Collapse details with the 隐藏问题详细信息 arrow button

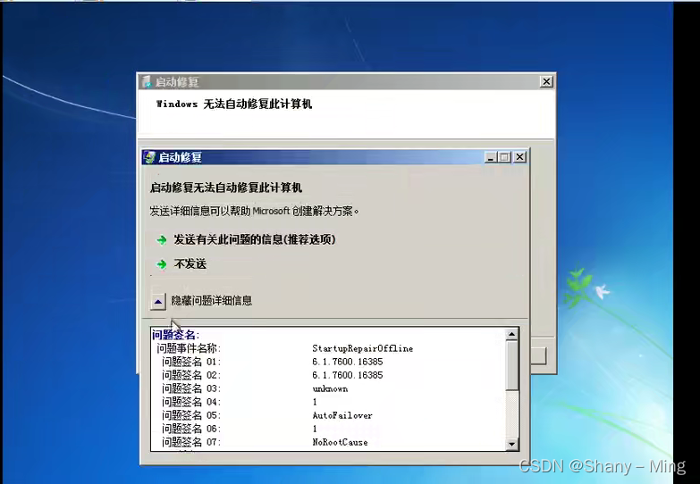click(158, 302)
